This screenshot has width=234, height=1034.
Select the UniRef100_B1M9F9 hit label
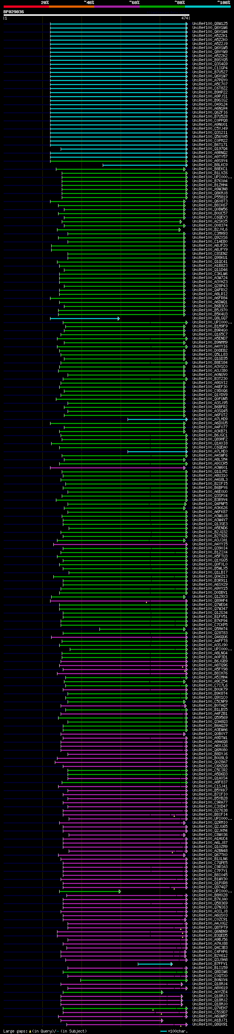[x=210, y=326]
